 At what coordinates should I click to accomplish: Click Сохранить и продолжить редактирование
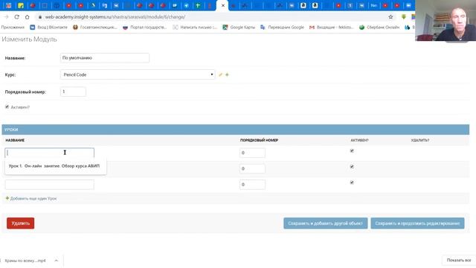[x=417, y=223]
